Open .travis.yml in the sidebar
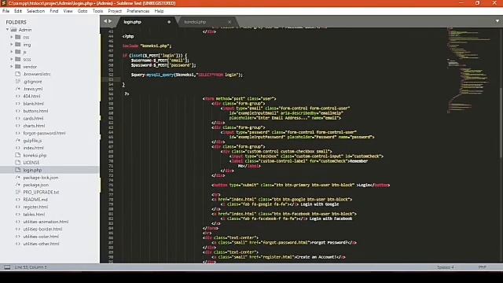503x283 pixels. [x=33, y=89]
